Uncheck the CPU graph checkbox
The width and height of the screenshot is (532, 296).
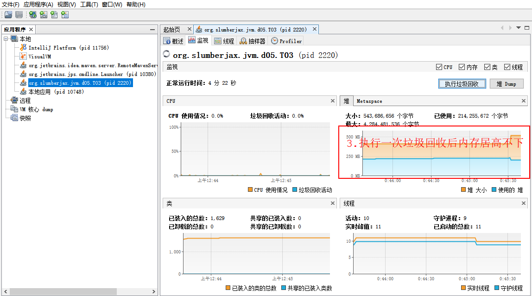439,67
